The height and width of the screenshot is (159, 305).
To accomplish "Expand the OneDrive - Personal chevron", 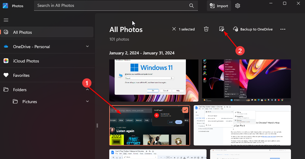I will tap(87, 46).
